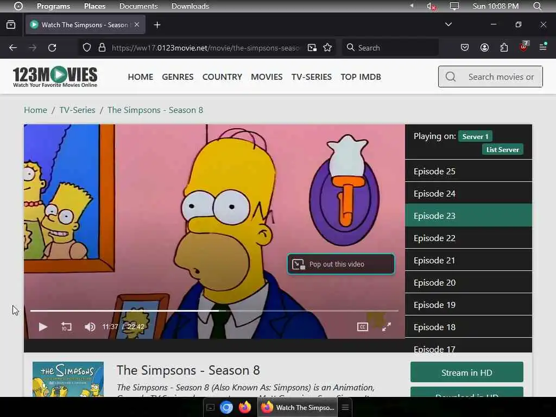This screenshot has width=556, height=417.
Task: Click The Simpsons - Season 8 breadcrumb
Action: click(x=155, y=110)
